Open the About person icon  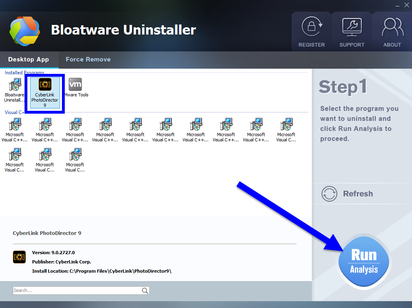coord(392,27)
